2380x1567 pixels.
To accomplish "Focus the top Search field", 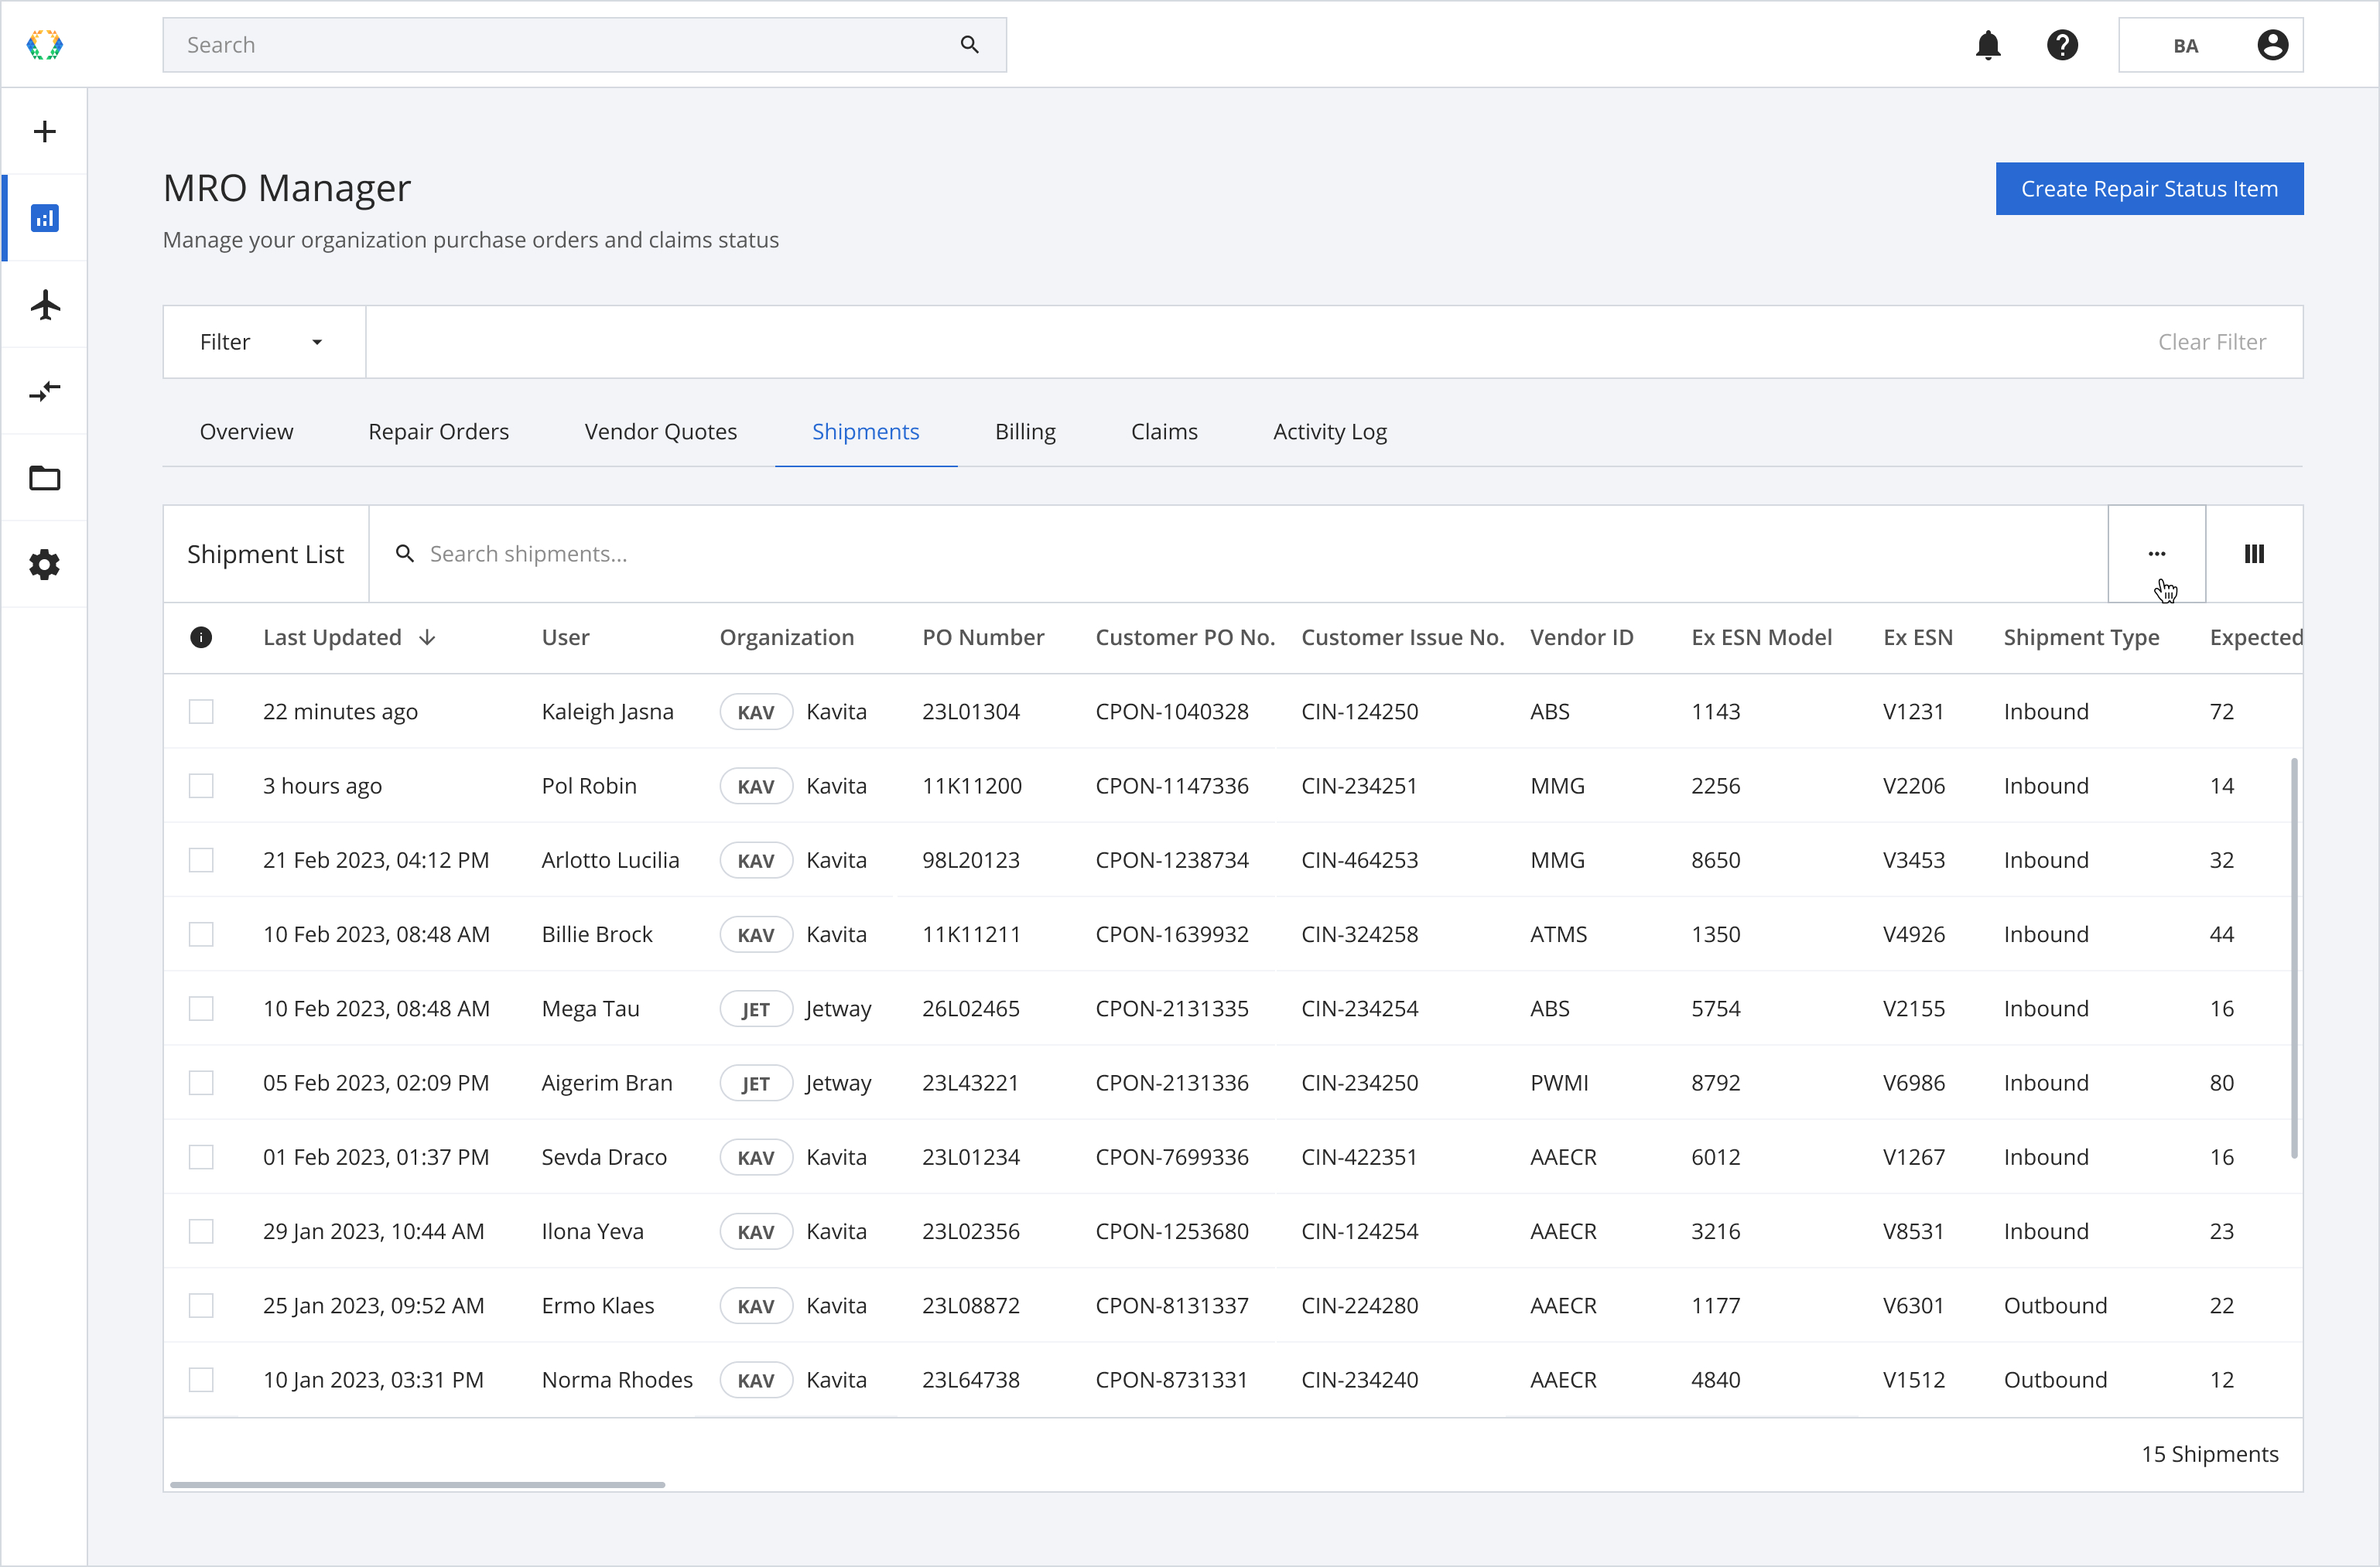I will point(584,45).
